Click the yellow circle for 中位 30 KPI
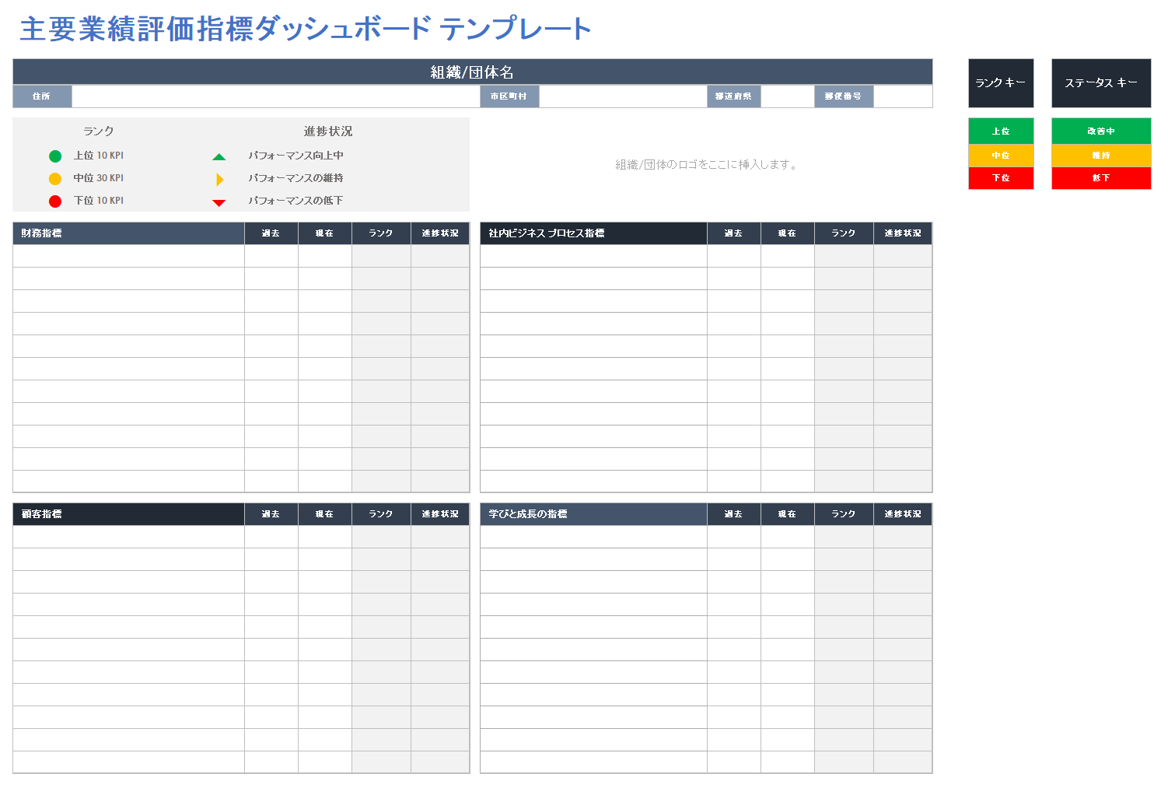Viewport: 1168px width, 788px height. point(55,179)
